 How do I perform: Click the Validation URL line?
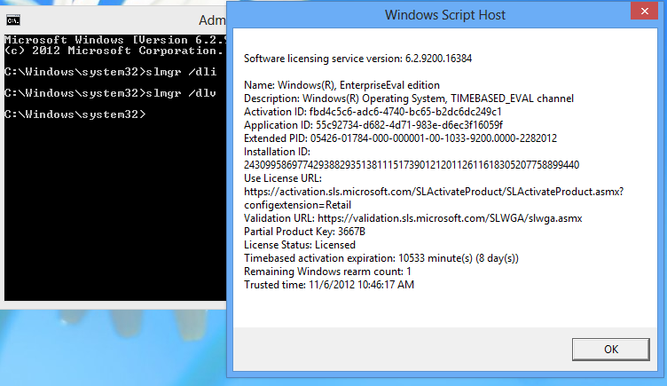pos(412,218)
